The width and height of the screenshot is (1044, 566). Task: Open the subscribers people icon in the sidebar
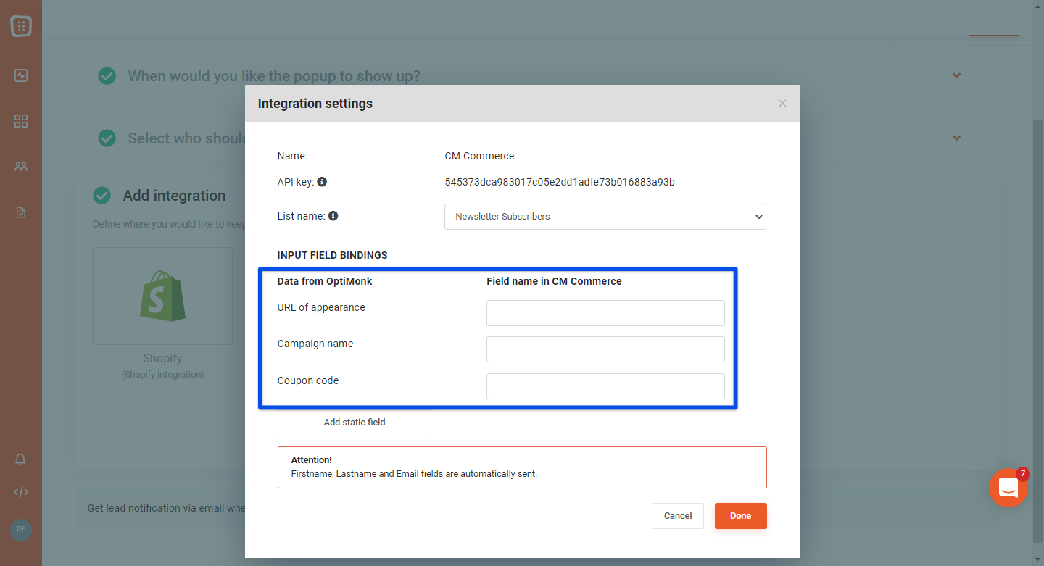pyautogui.click(x=21, y=167)
